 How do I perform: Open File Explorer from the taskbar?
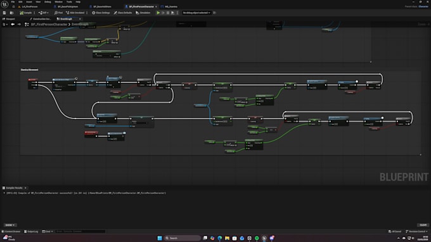tap(227, 238)
